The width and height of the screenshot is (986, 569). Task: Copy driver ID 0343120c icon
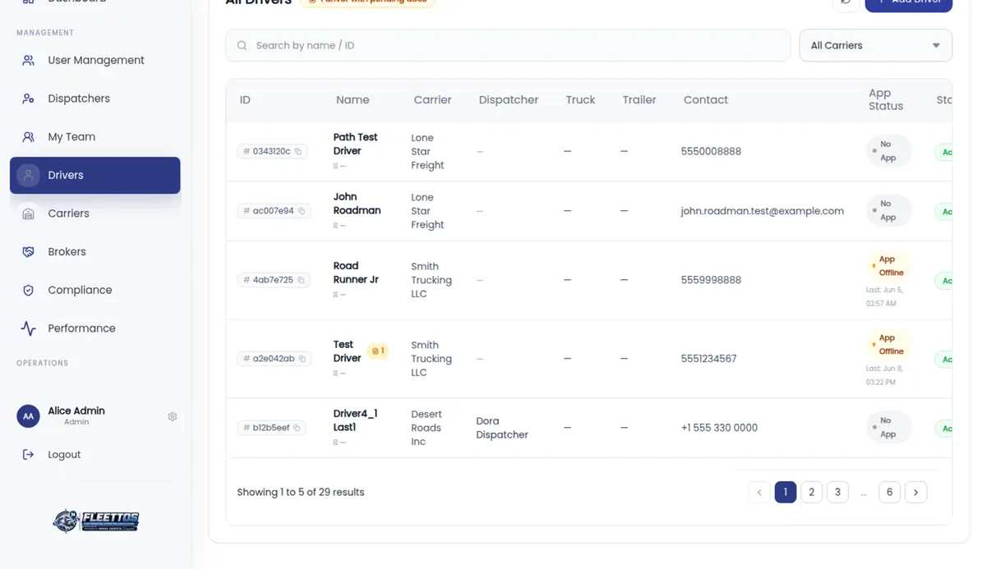(298, 152)
